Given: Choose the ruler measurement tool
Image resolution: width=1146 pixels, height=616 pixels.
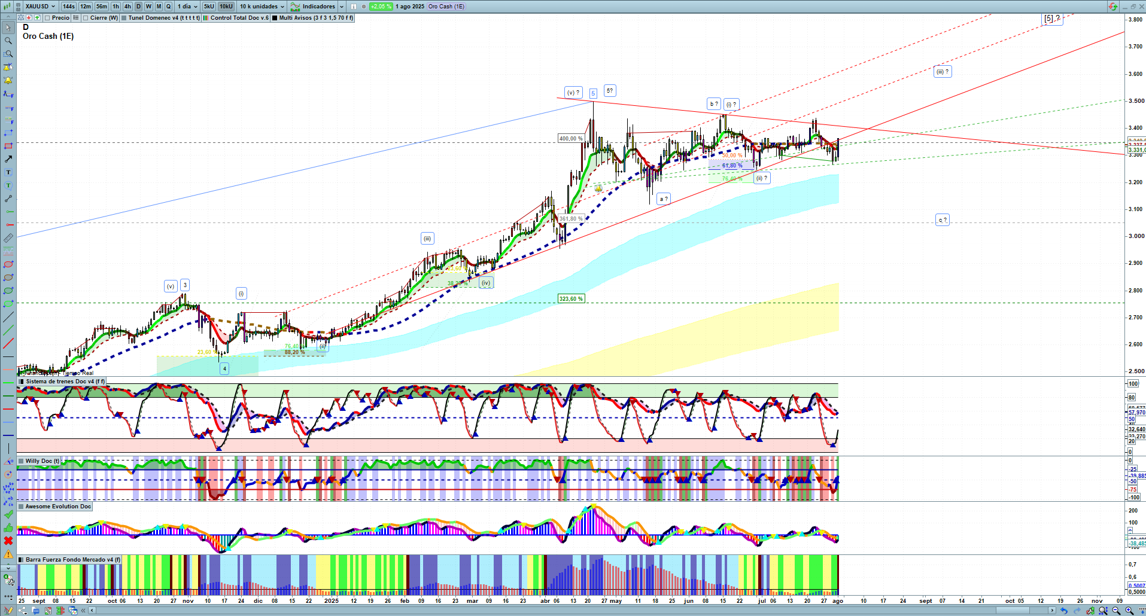Looking at the screenshot, I should [8, 238].
